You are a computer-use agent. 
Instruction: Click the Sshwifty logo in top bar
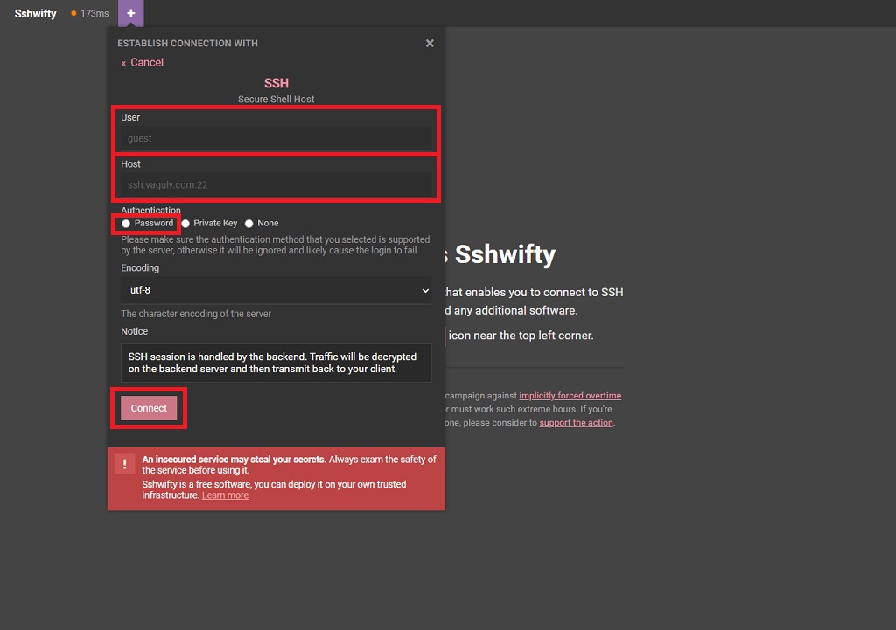[x=35, y=14]
